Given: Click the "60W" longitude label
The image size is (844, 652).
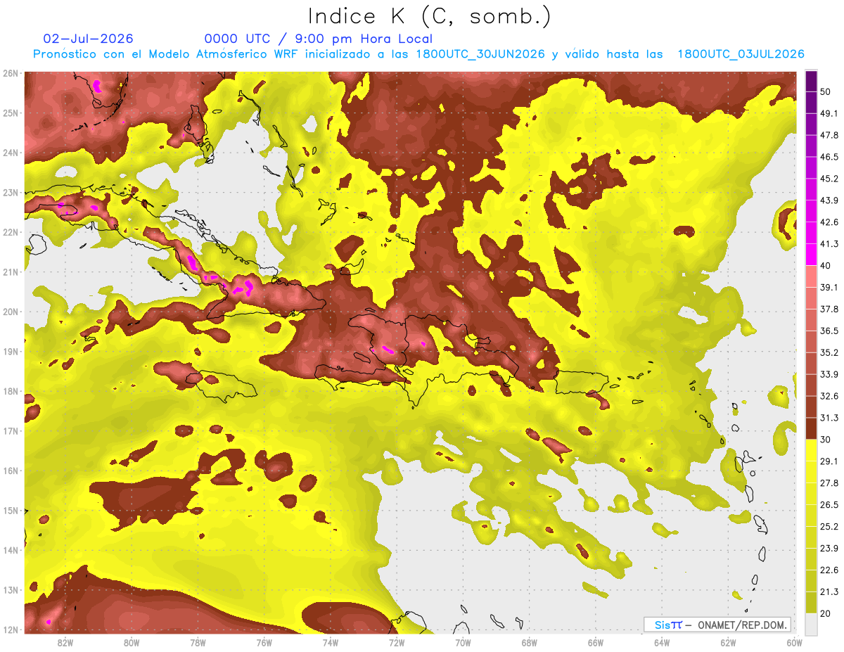Looking at the screenshot, I should point(795,642).
